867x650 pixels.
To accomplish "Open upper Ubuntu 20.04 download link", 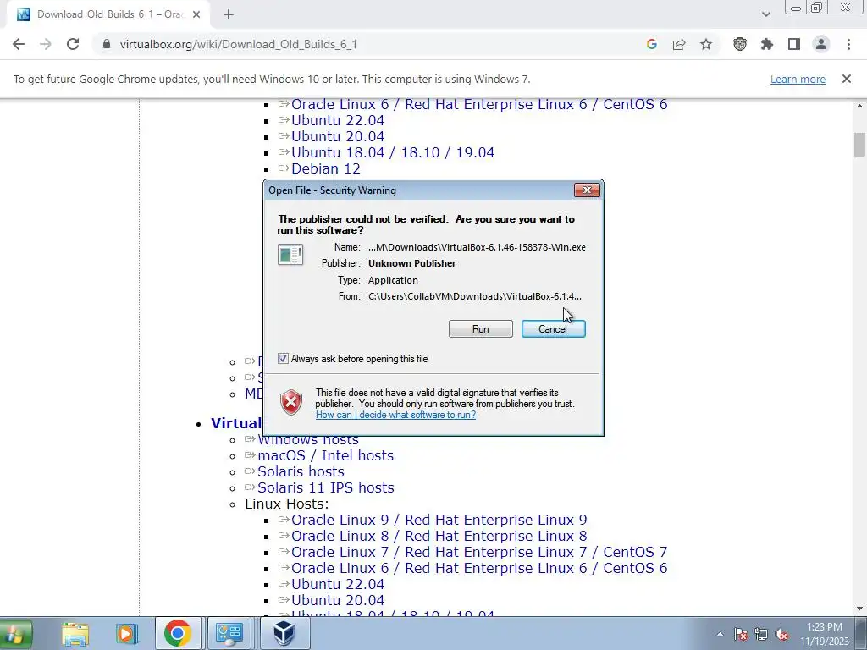I will [x=338, y=136].
